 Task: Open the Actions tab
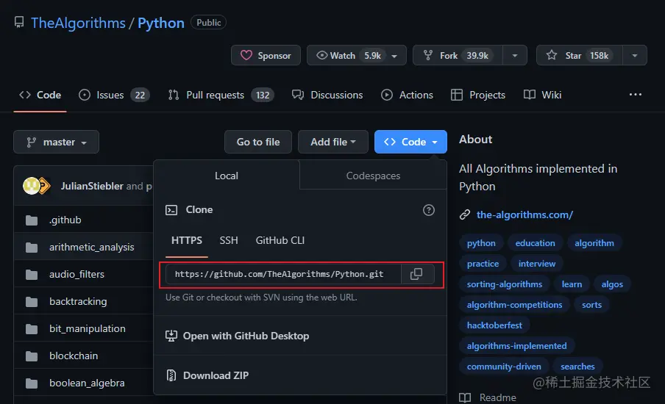407,95
